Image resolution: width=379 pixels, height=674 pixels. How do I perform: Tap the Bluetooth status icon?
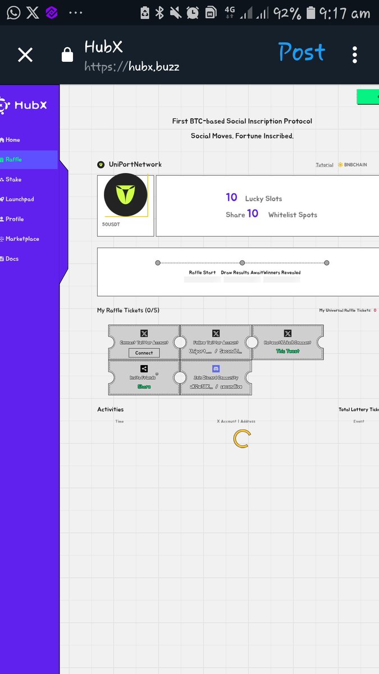coord(159,12)
